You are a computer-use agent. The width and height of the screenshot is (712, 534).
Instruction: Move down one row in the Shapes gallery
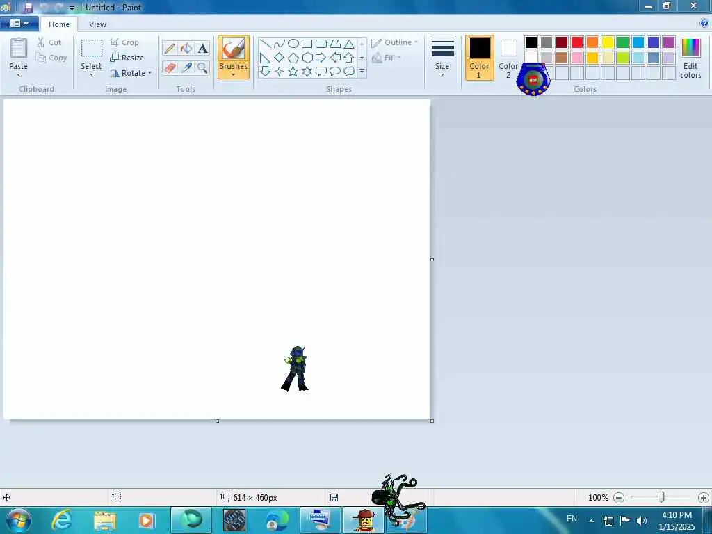pos(362,58)
